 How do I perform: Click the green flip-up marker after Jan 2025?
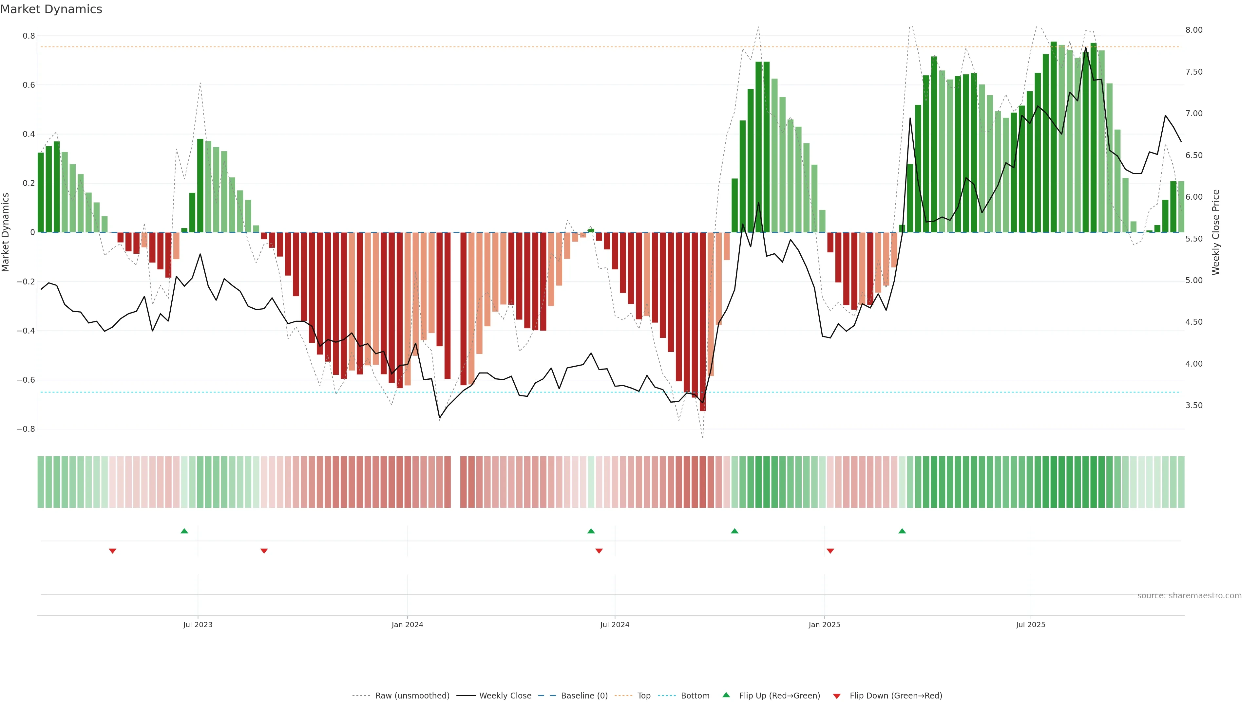[902, 531]
